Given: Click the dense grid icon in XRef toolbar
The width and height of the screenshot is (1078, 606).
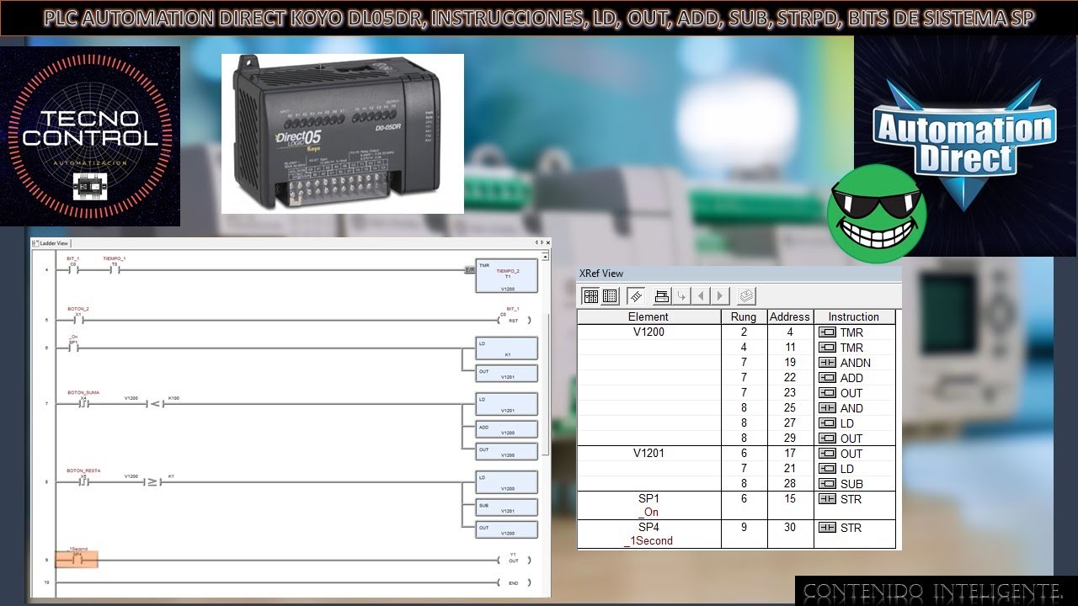Looking at the screenshot, I should pyautogui.click(x=611, y=296).
